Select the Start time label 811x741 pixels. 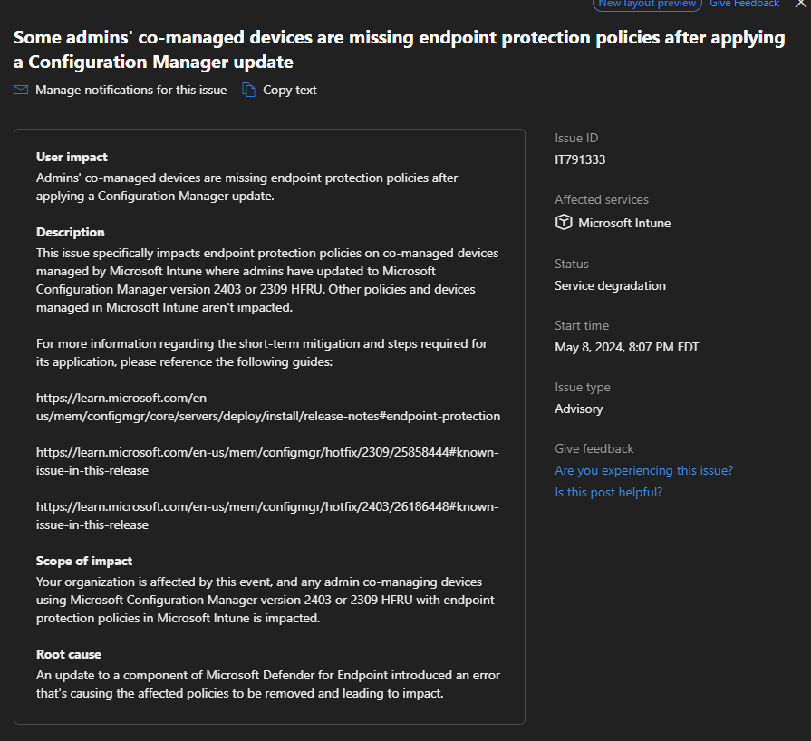click(x=582, y=326)
